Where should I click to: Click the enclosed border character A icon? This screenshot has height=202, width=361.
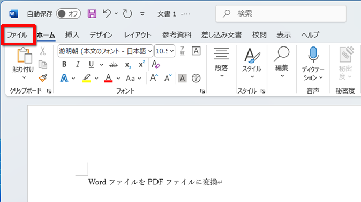(x=196, y=51)
